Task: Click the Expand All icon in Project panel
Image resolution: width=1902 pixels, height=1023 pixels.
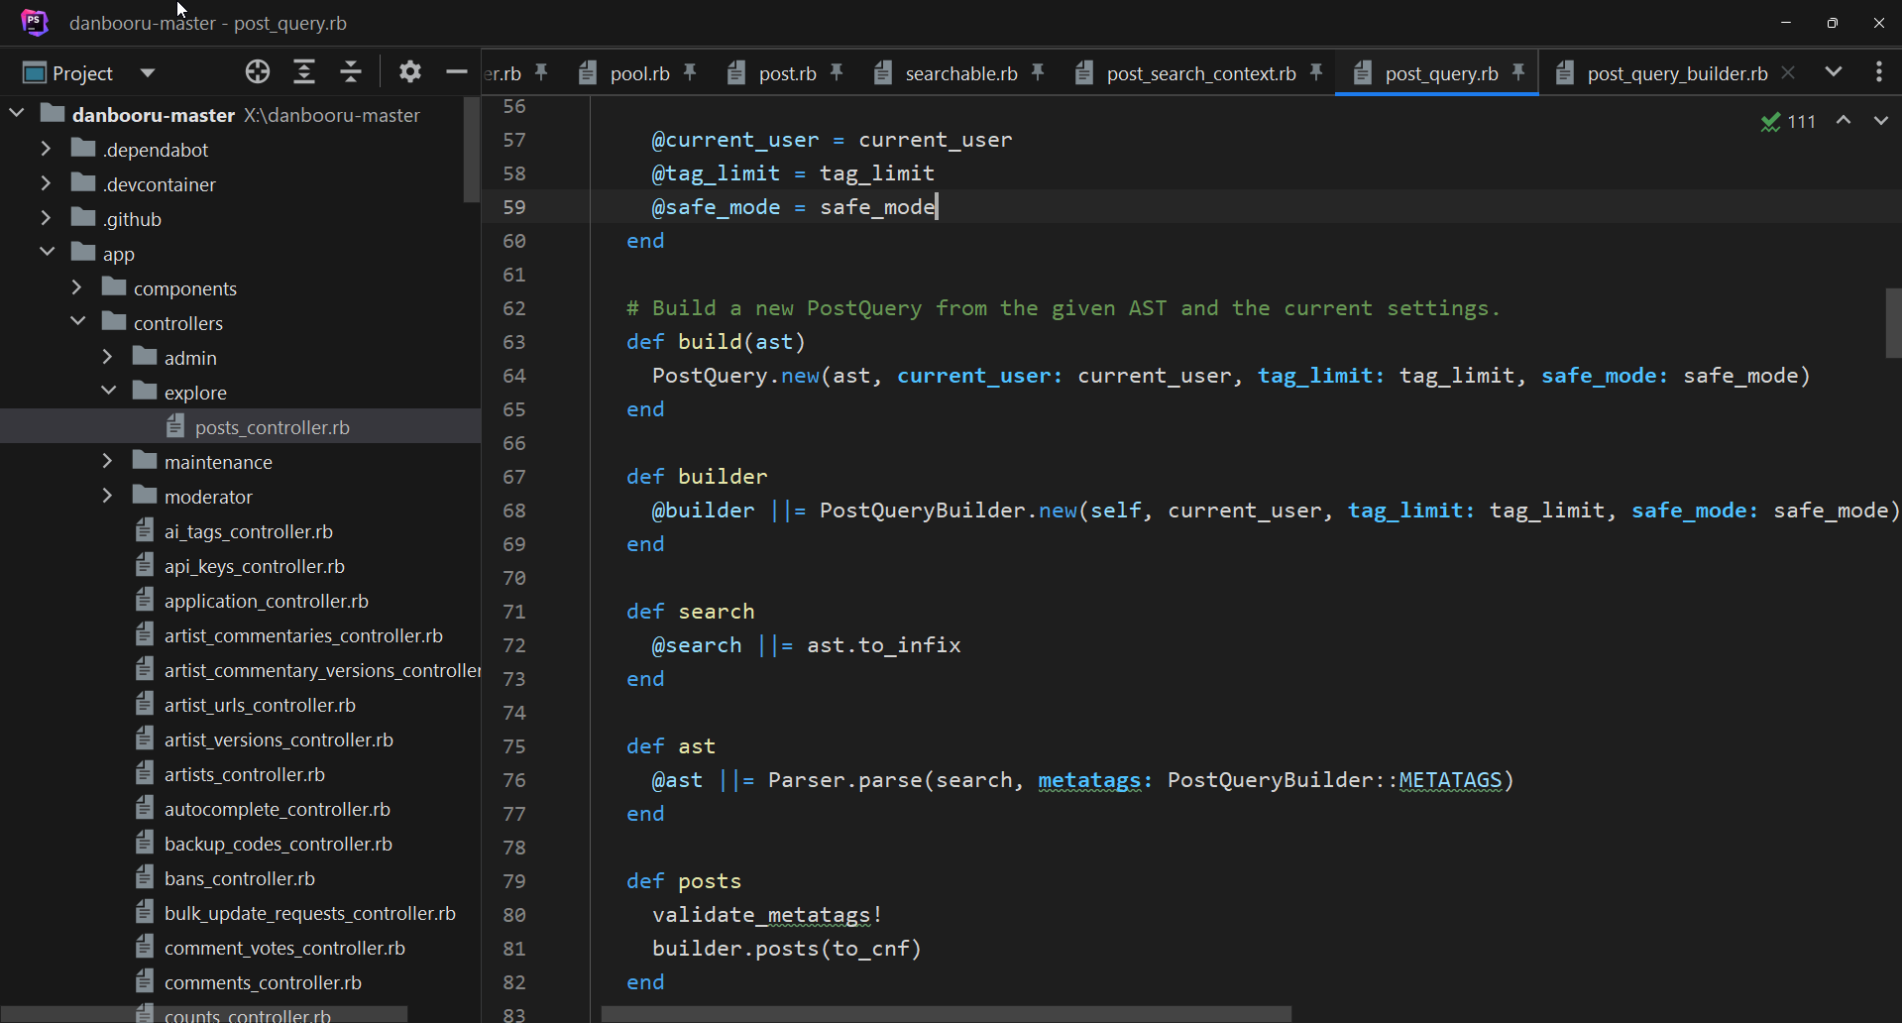Action: tap(304, 71)
